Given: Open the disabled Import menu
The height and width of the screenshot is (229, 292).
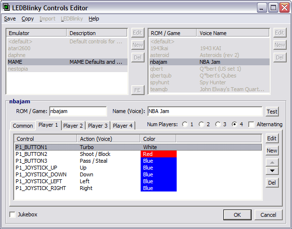Looking at the screenshot, I should (47, 19).
